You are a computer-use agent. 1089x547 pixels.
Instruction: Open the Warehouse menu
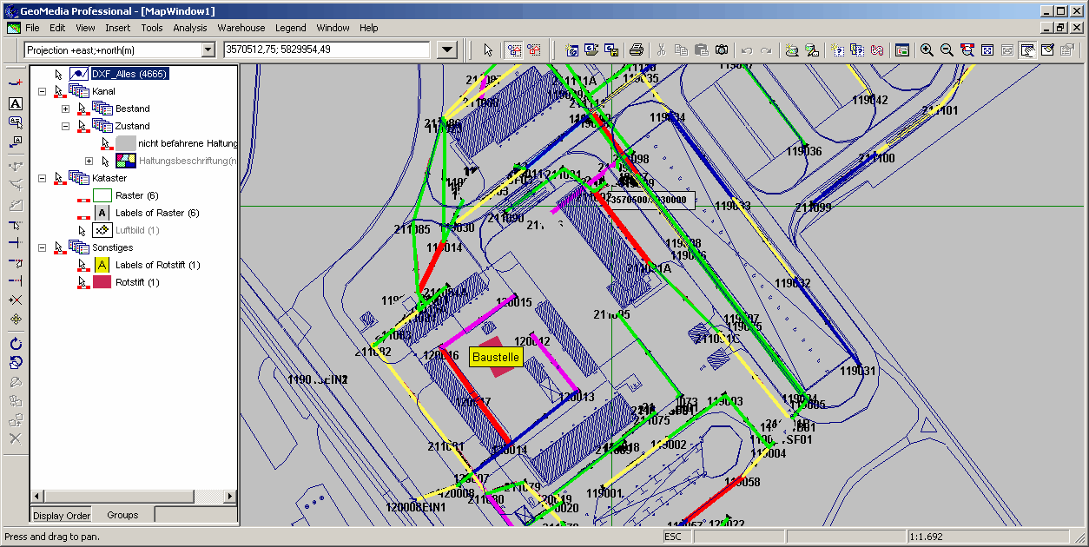pyautogui.click(x=241, y=28)
